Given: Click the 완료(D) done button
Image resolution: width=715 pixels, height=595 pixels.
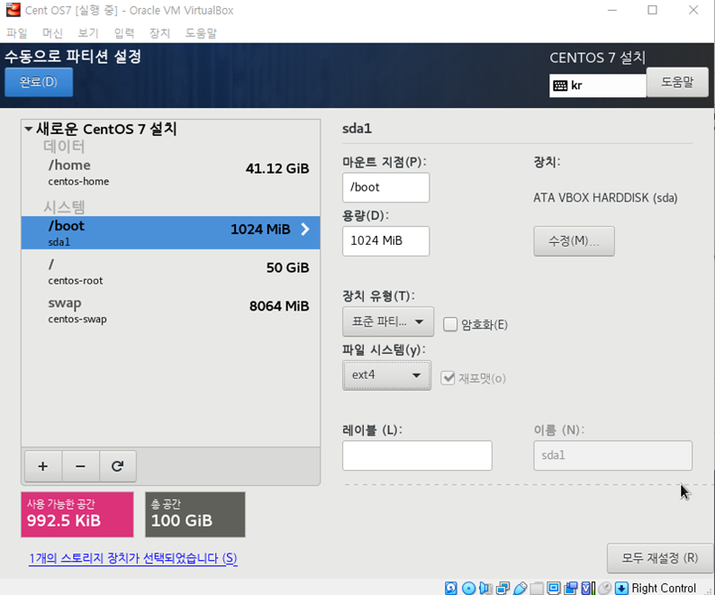Looking at the screenshot, I should click(39, 82).
